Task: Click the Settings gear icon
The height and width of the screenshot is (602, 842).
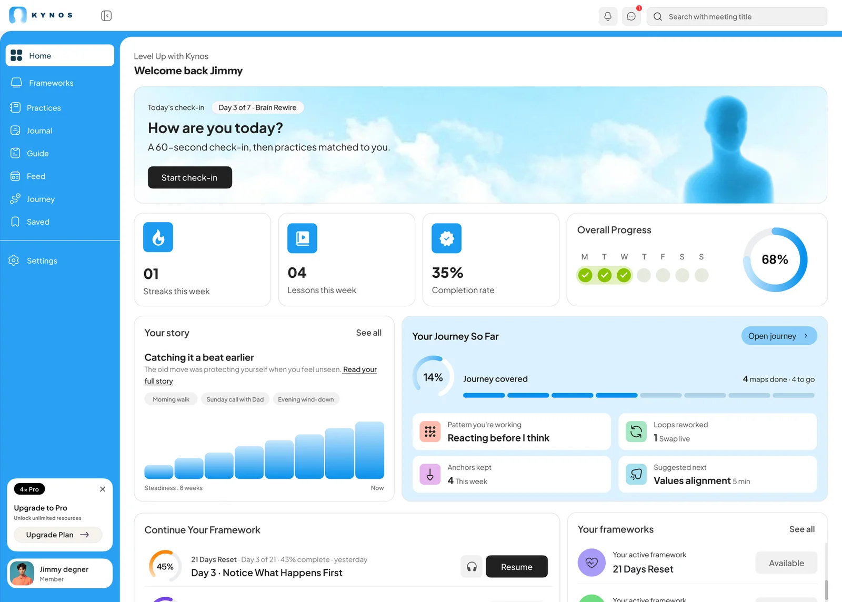Action: [14, 260]
